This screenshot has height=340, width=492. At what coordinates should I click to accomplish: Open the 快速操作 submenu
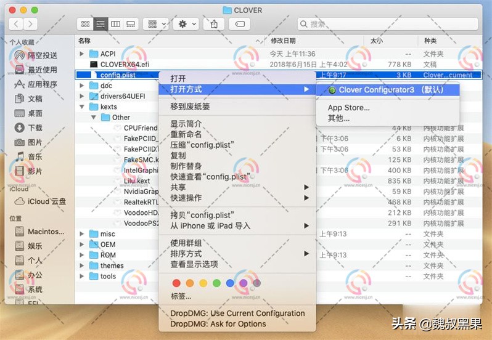237,198
